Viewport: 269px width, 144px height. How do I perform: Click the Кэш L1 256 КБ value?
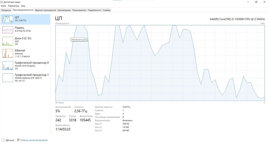point(126,124)
